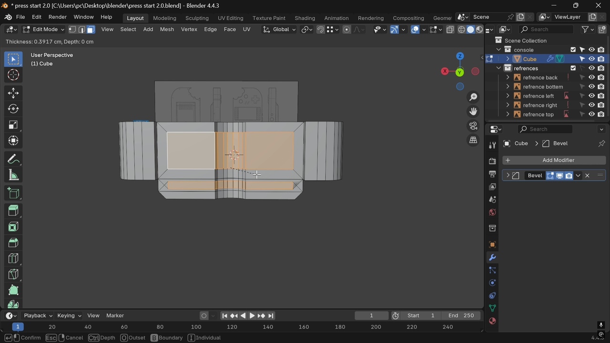Hide the refrence back object
610x343 pixels.
coord(591,78)
